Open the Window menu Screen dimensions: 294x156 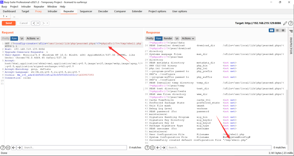[x=52, y=7]
